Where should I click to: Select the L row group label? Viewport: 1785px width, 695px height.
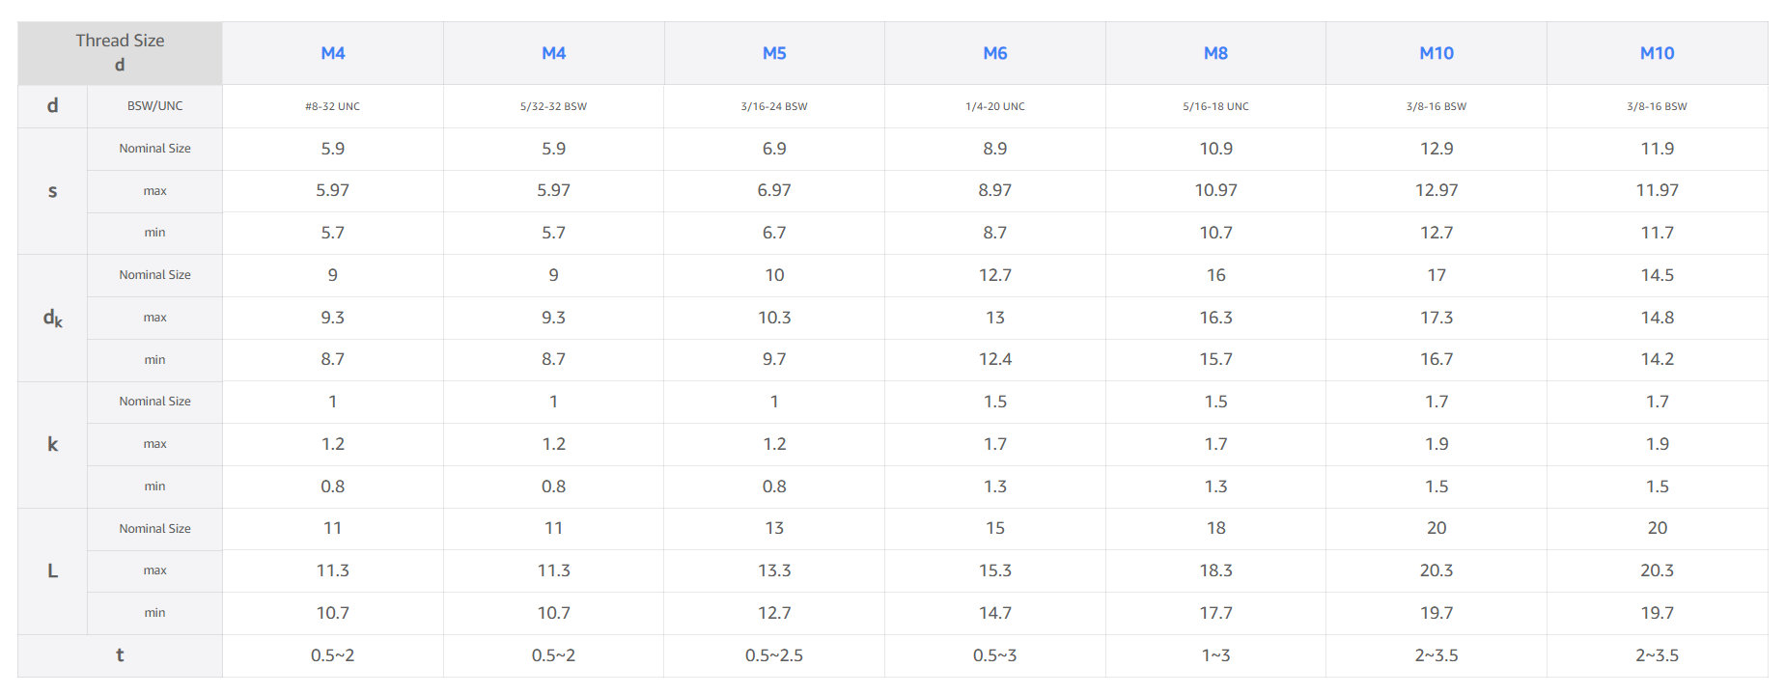coord(53,570)
